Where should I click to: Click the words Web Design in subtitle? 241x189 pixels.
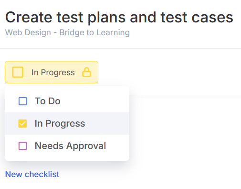[28, 32]
